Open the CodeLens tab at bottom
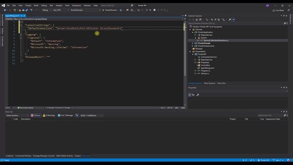Viewport: 293px width, 165px height. (10, 156)
